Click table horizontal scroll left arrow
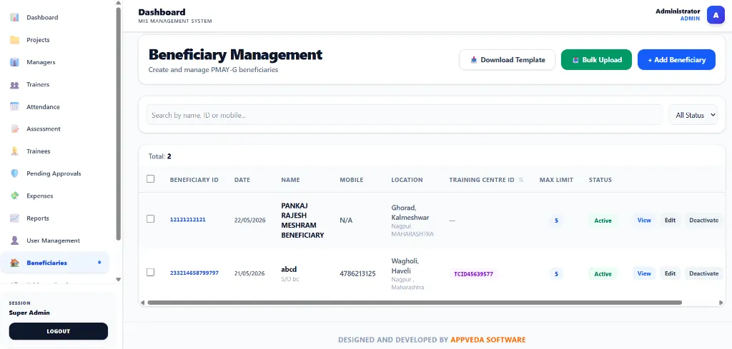This screenshot has width=732, height=349. point(143,303)
